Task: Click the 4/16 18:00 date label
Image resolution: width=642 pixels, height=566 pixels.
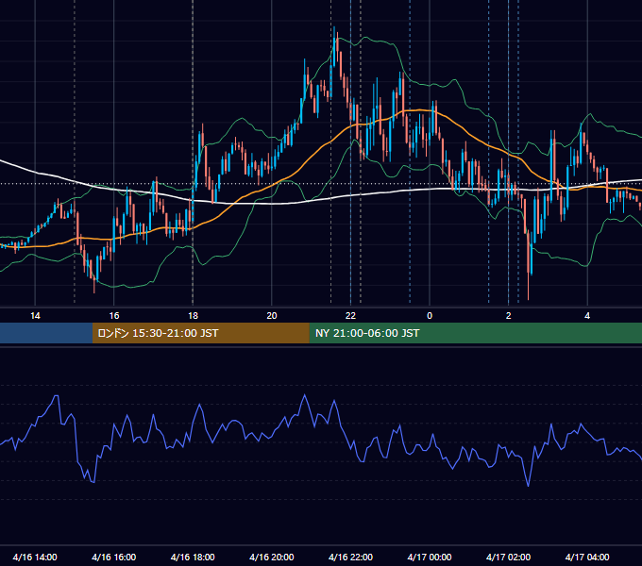Action: tap(193, 557)
